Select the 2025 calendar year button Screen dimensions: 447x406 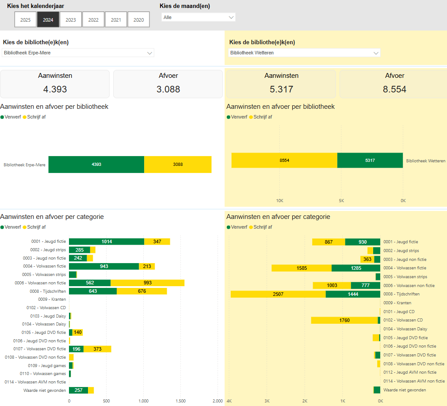pos(26,19)
